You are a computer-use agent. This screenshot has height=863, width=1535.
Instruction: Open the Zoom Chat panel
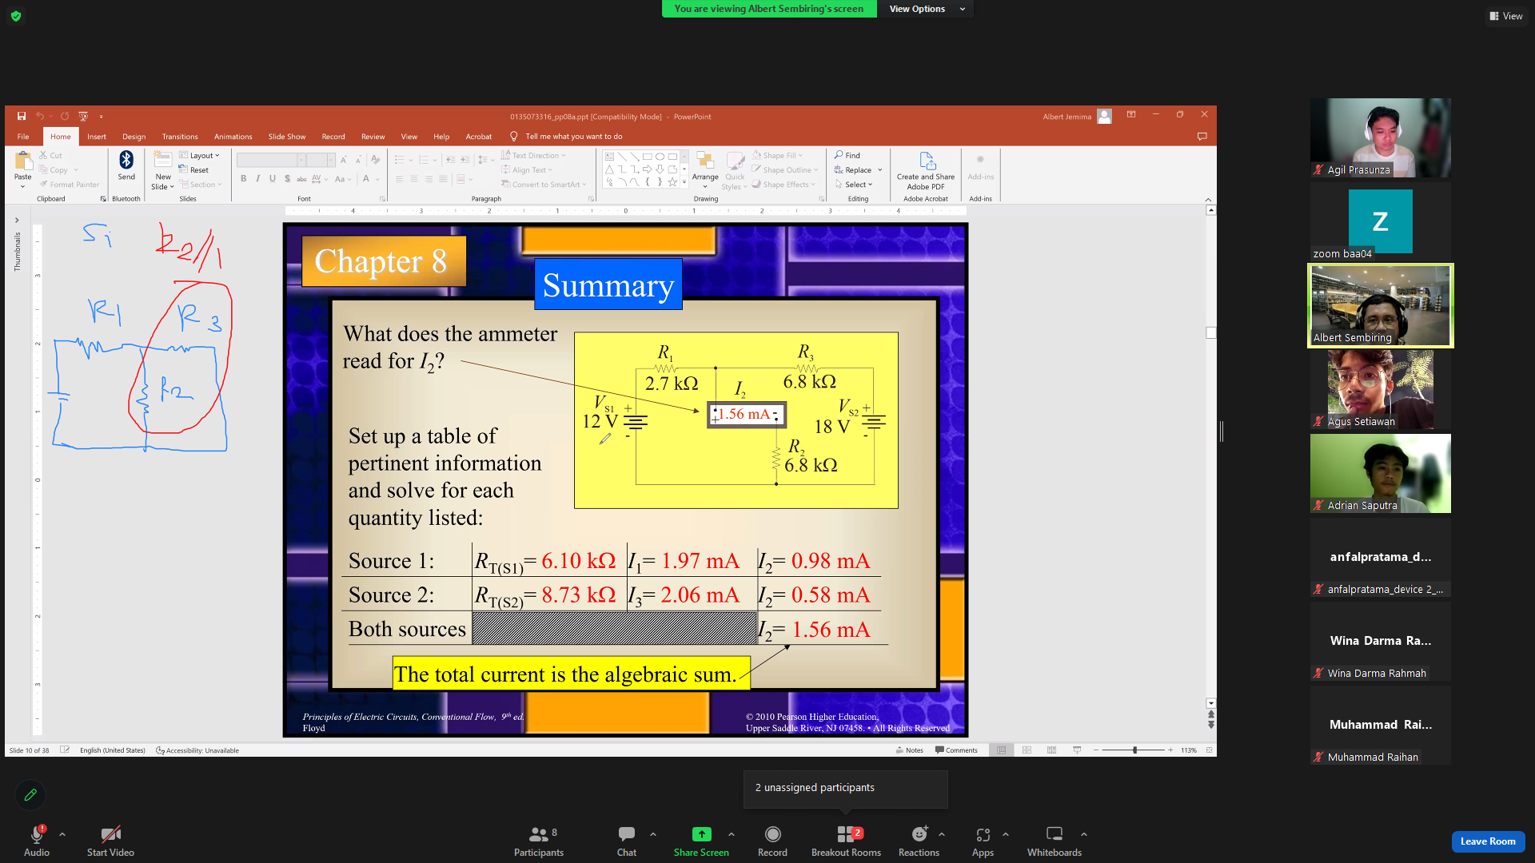[627, 841]
